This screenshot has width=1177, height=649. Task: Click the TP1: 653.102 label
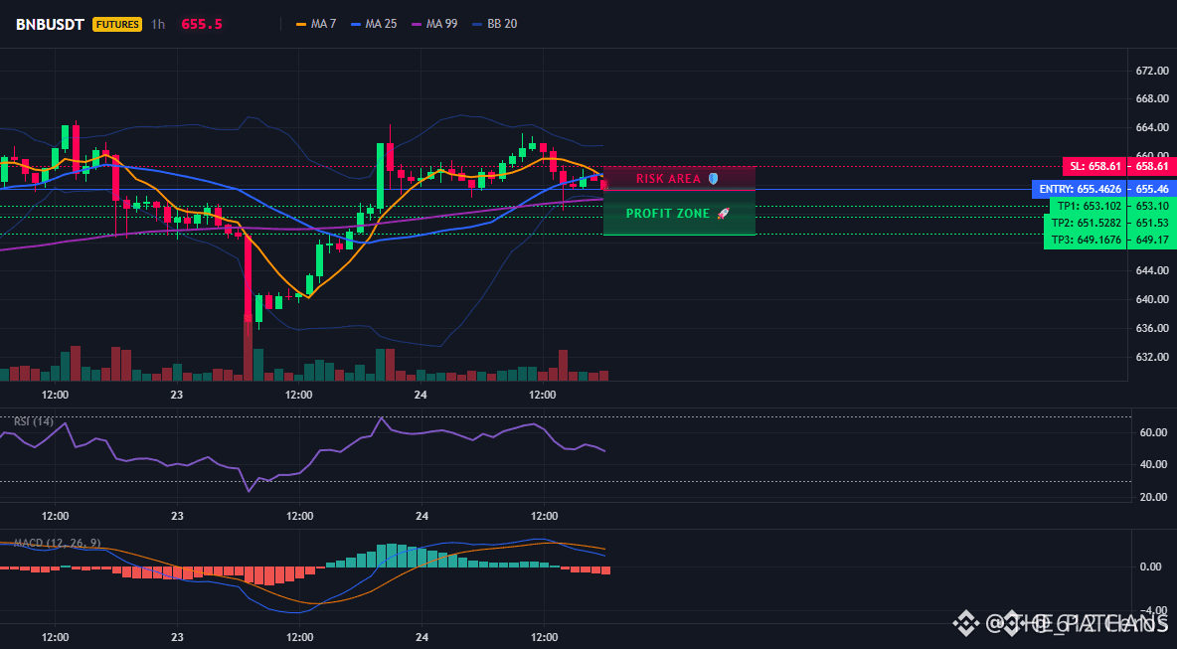1090,206
